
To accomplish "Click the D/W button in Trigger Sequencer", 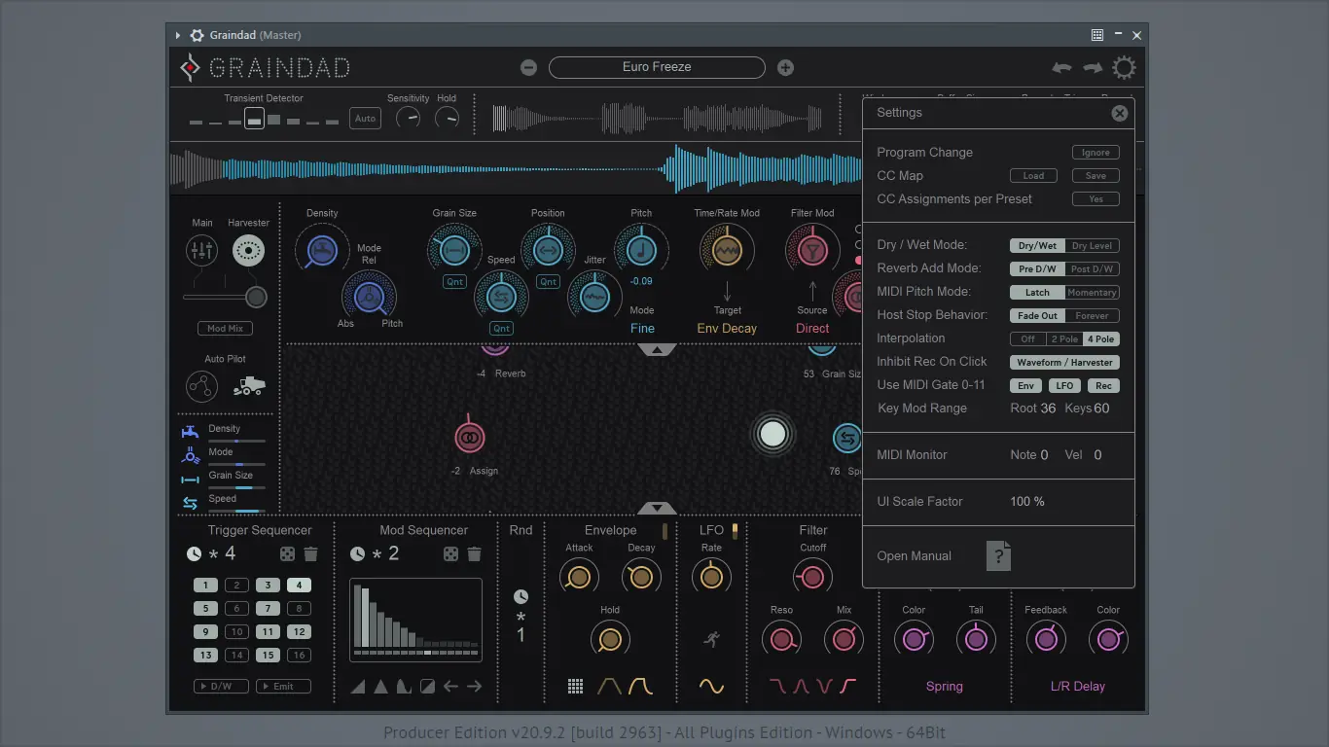I will (x=221, y=687).
